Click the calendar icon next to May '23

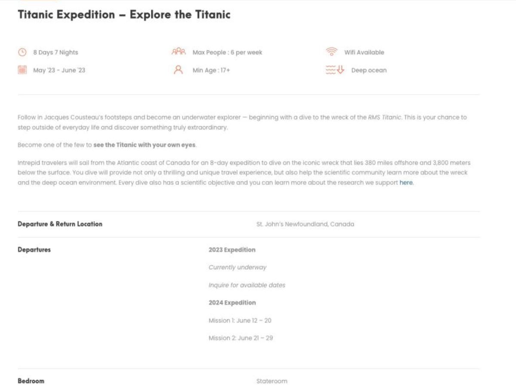22,70
